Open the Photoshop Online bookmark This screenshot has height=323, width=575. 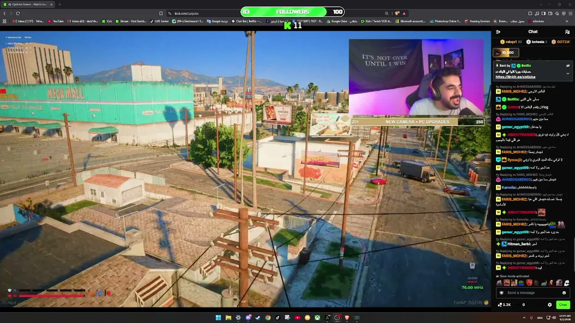(x=445, y=22)
